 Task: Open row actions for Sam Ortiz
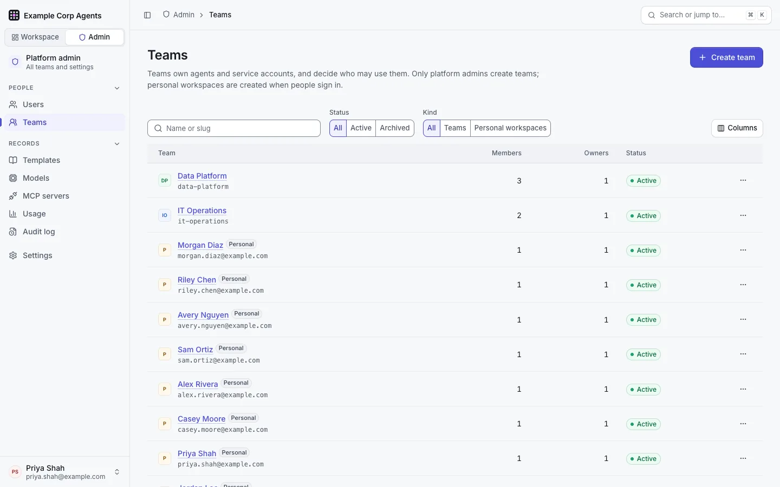tap(743, 354)
